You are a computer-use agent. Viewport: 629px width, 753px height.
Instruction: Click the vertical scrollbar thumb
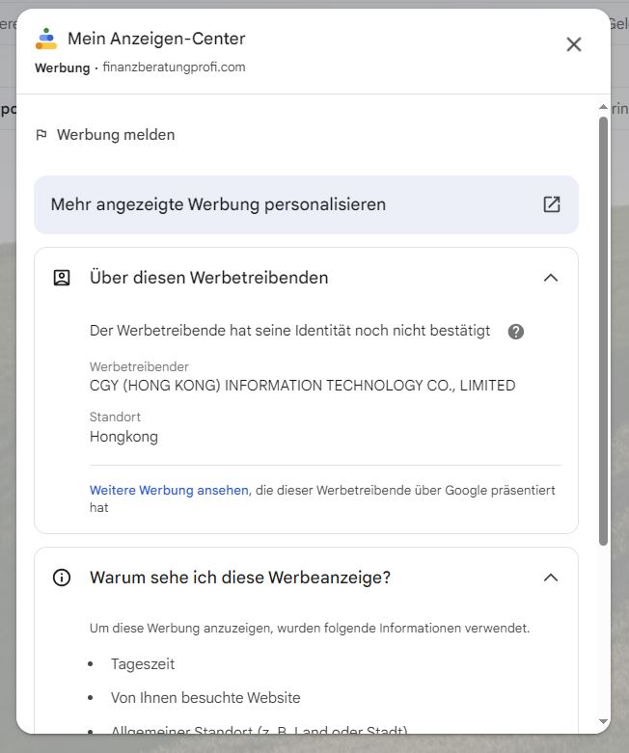pos(603,331)
